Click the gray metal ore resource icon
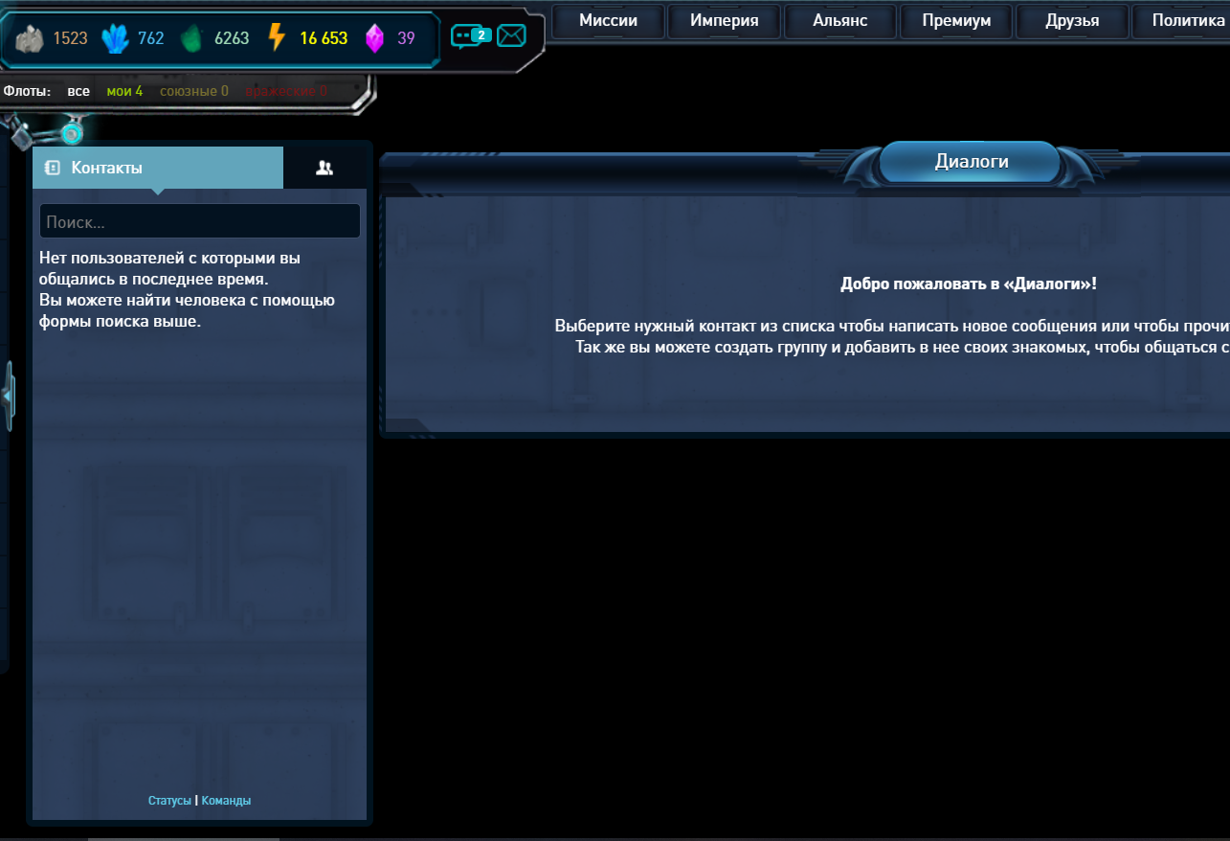1230x841 pixels. 32,38
